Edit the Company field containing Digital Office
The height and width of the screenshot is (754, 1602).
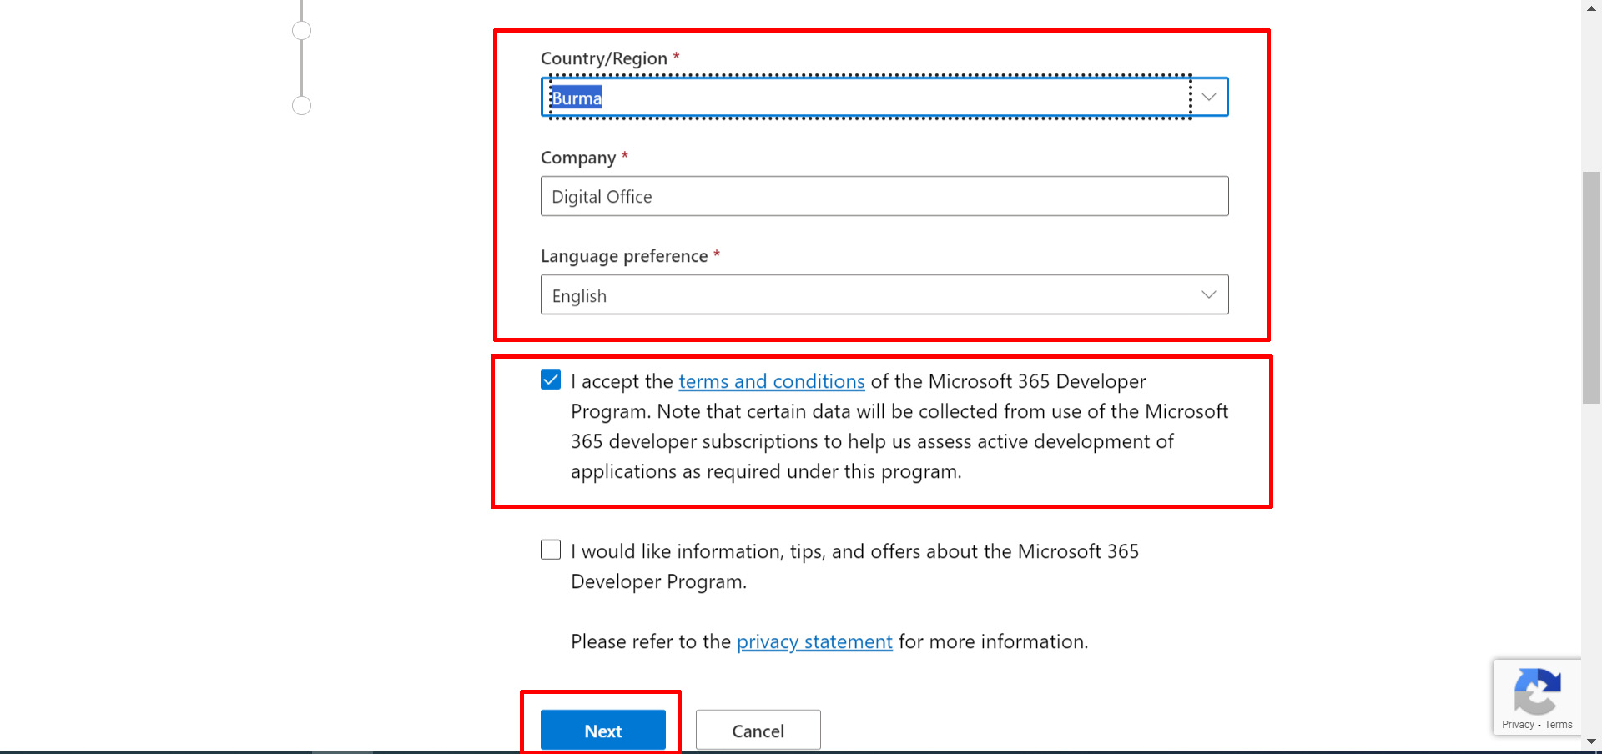(884, 196)
